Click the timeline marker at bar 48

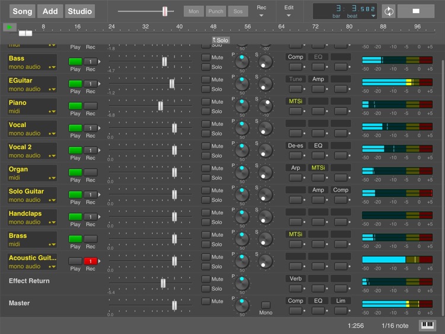(x=213, y=27)
